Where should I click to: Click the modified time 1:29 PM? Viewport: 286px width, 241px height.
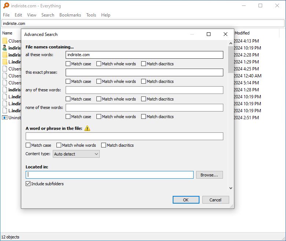tap(251, 62)
